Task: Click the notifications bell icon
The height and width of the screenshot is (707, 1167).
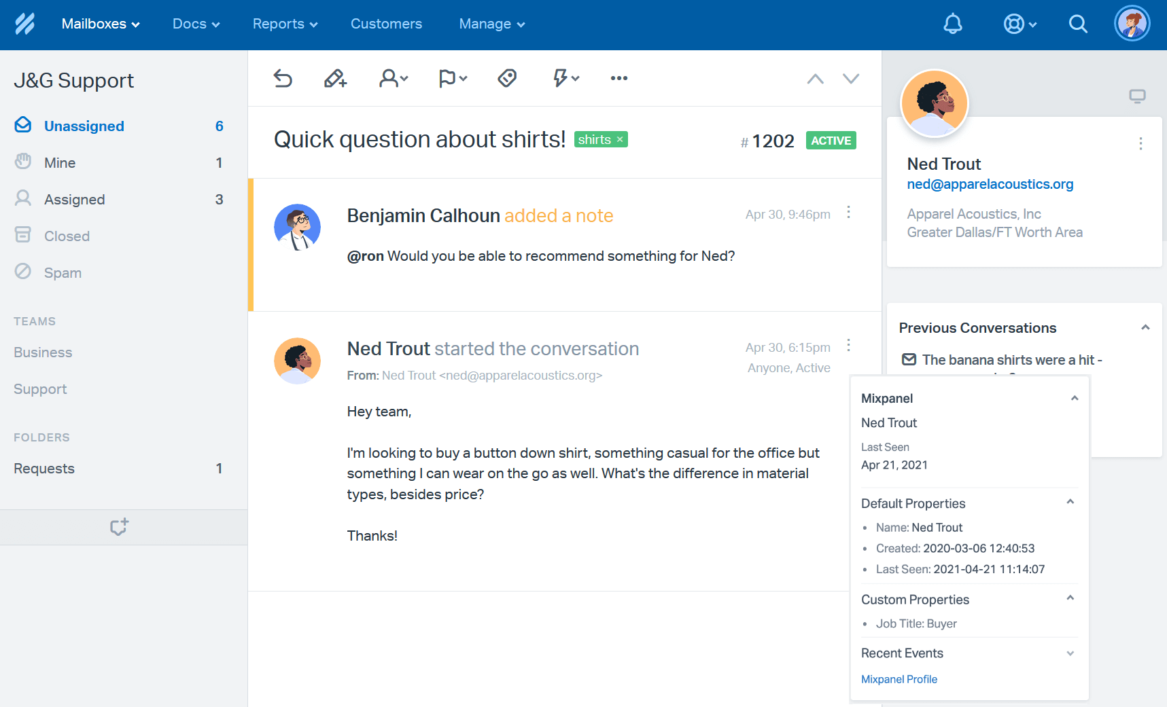Action: [x=952, y=24]
